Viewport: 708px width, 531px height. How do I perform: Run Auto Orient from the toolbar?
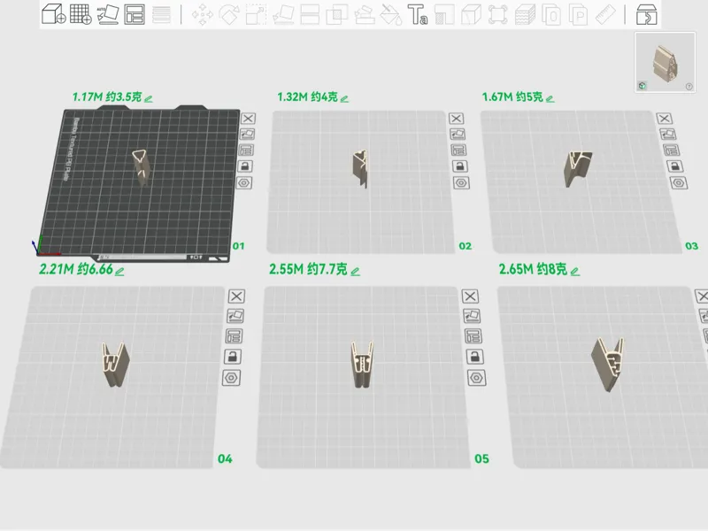[x=108, y=14]
